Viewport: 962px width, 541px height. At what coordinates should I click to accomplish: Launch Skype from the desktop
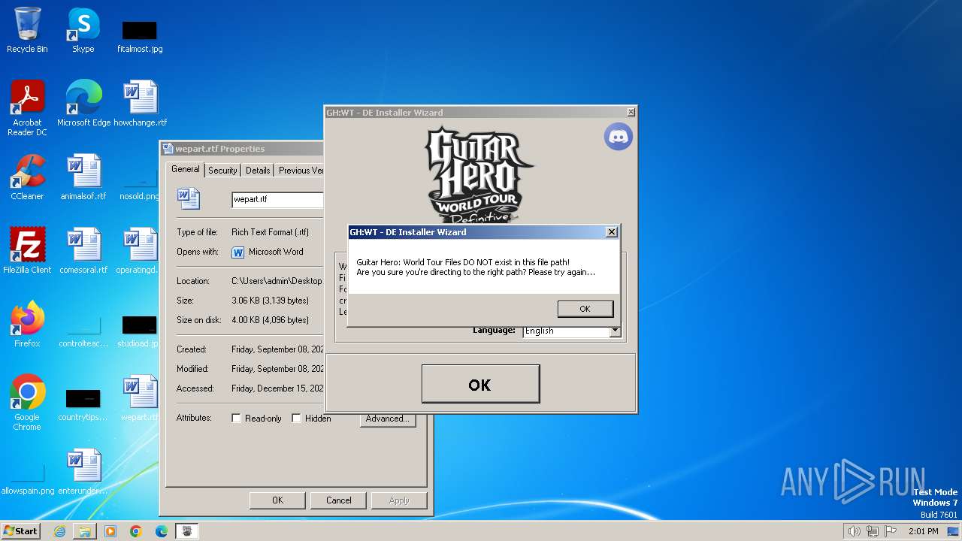83,30
